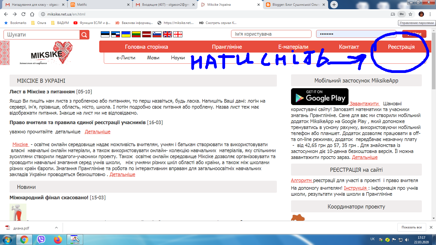Go back using browser back arrow
This screenshot has height=245, width=436.
click(6, 14)
